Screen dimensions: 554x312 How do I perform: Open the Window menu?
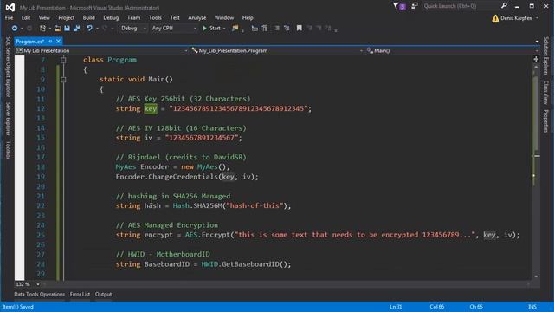224,17
